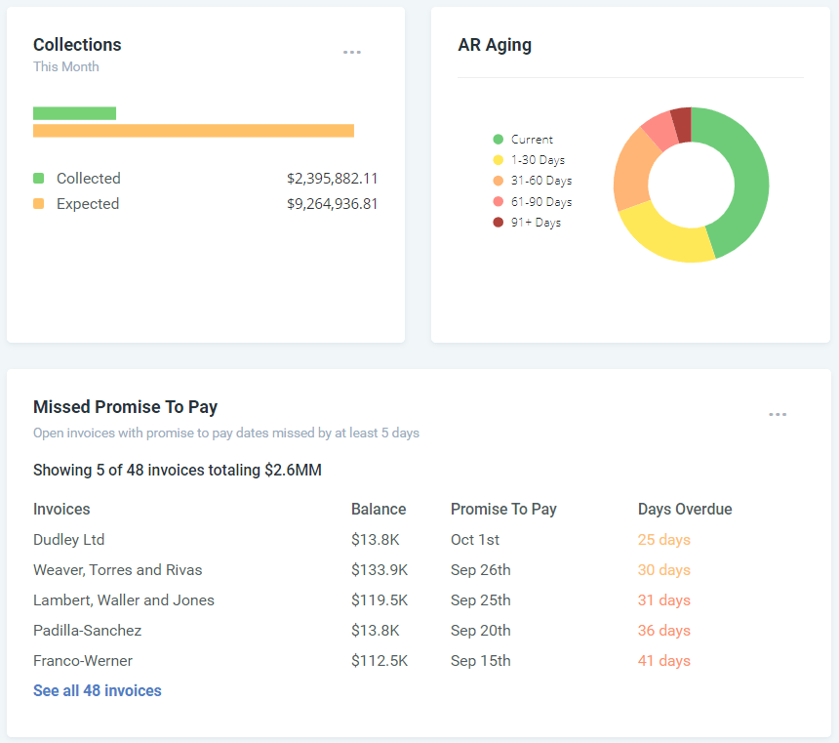Open See all 48 invoices link
This screenshot has width=839, height=743.
pyautogui.click(x=97, y=690)
